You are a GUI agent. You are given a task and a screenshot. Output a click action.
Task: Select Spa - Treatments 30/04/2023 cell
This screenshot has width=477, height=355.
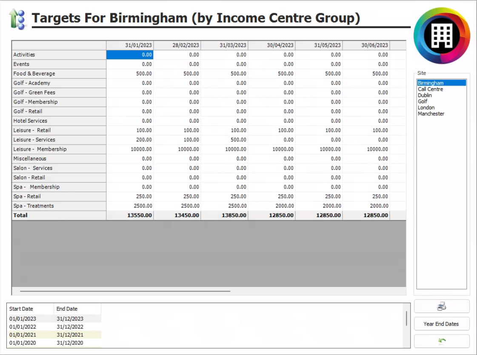(x=271, y=206)
